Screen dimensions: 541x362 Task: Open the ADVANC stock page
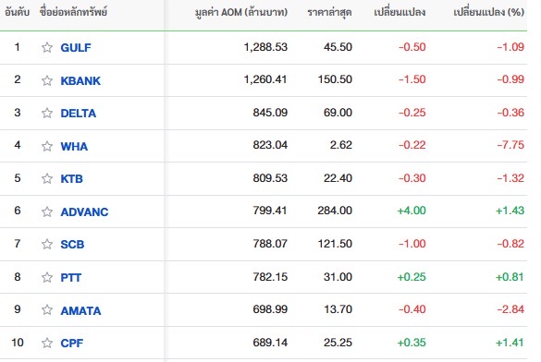pos(84,211)
